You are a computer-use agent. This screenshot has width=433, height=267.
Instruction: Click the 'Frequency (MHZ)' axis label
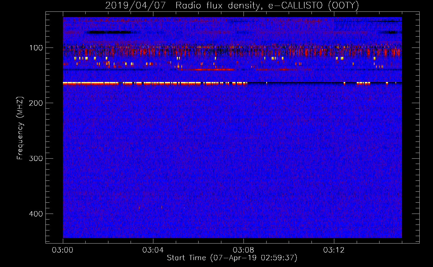20,128
